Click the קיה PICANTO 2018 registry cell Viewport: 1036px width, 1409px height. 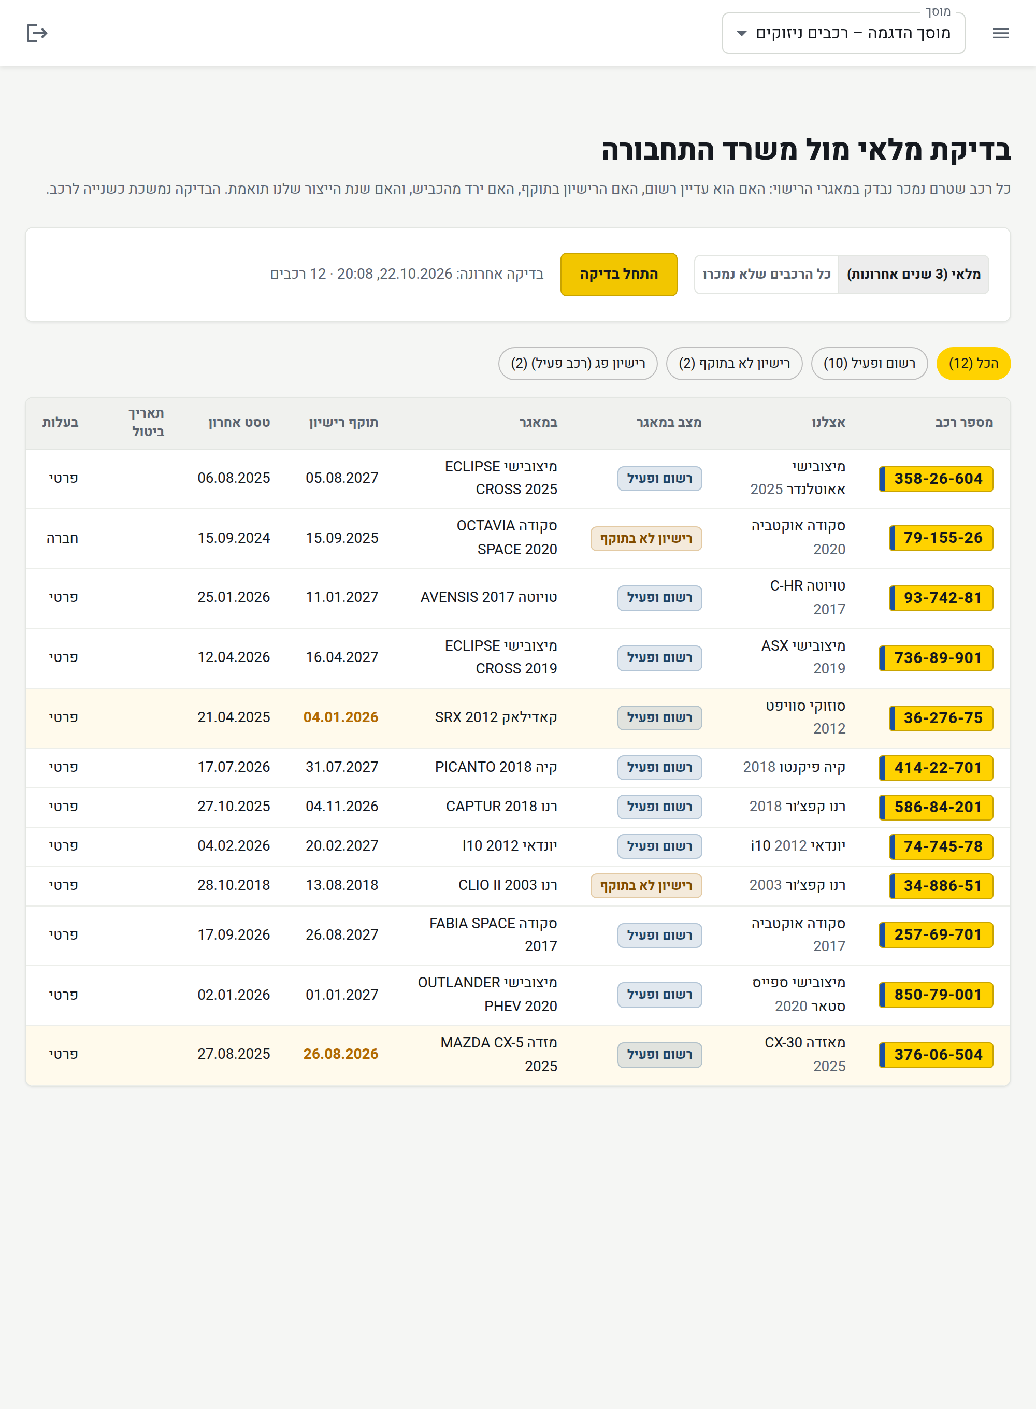coord(495,767)
